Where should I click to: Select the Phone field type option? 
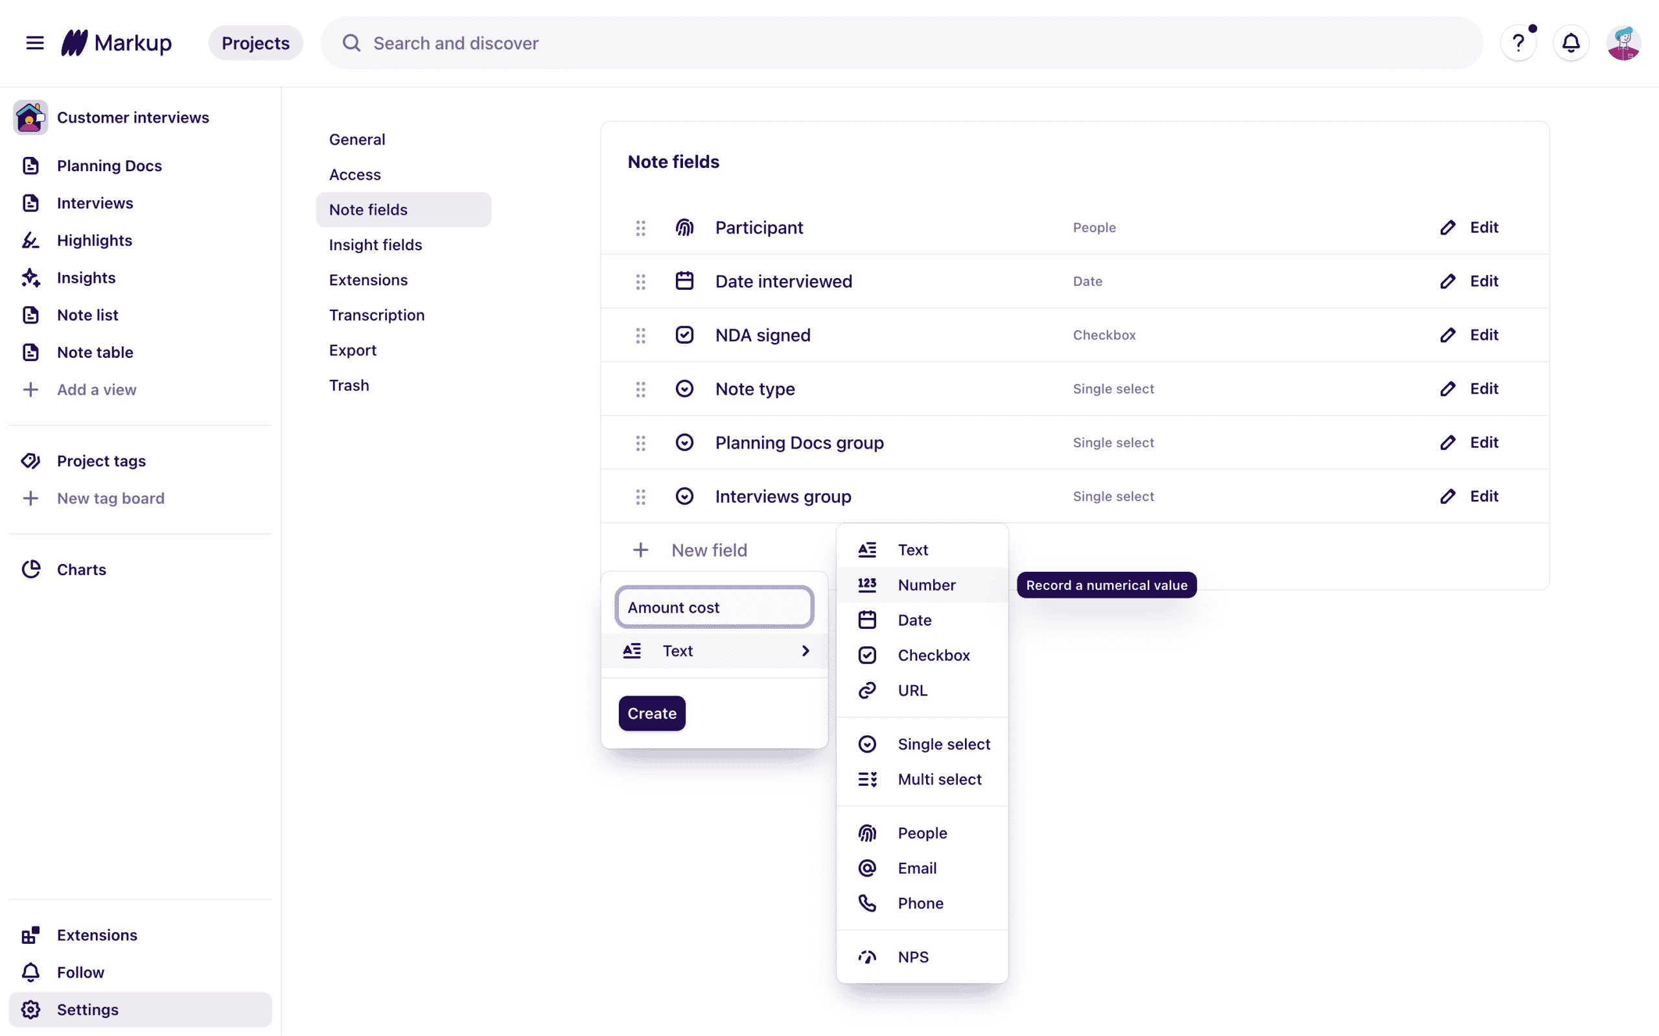[921, 902]
